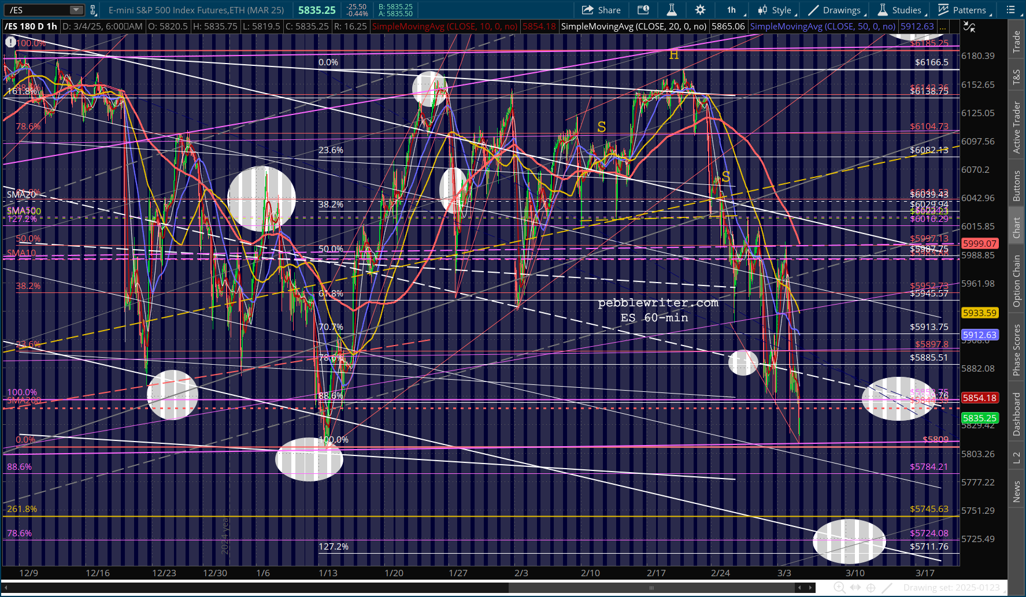Click the 5725.49 price axis label
Viewport: 1026px width, 597px height.
[x=978, y=539]
